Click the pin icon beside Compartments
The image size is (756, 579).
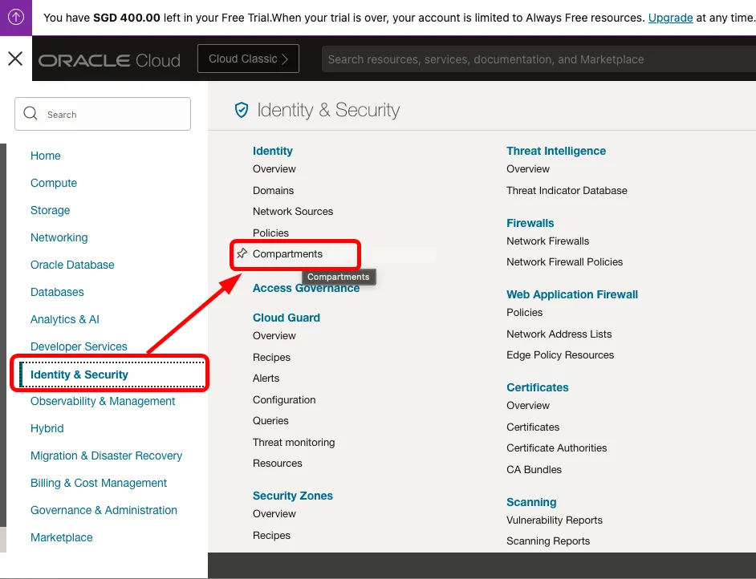pos(242,254)
